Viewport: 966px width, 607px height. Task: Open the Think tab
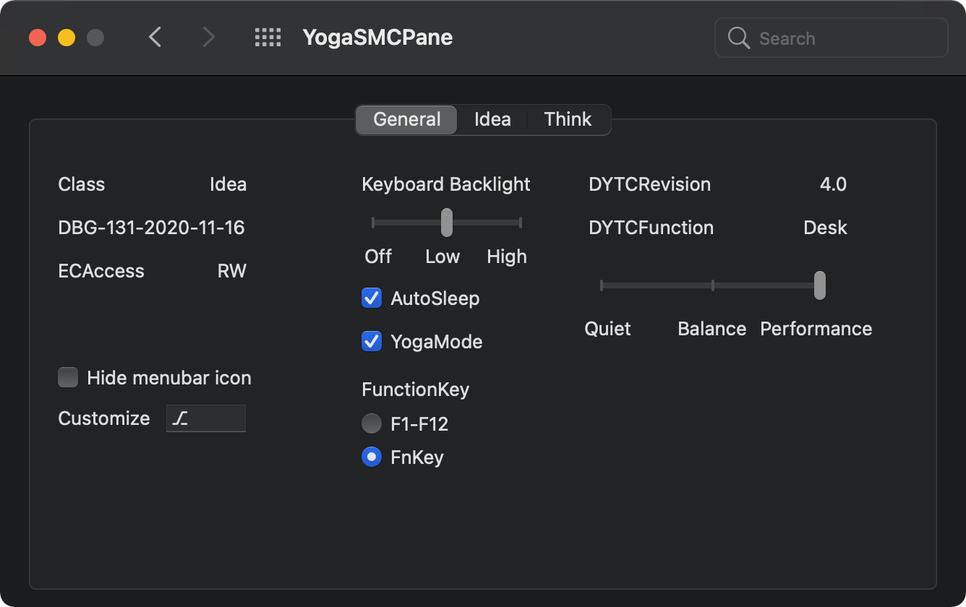pos(568,119)
